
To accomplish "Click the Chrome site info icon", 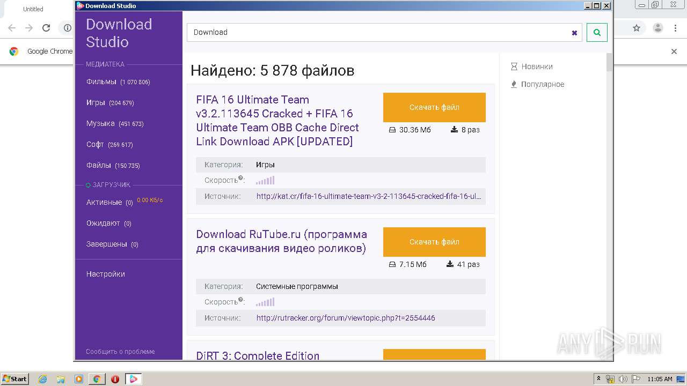I will 67,28.
